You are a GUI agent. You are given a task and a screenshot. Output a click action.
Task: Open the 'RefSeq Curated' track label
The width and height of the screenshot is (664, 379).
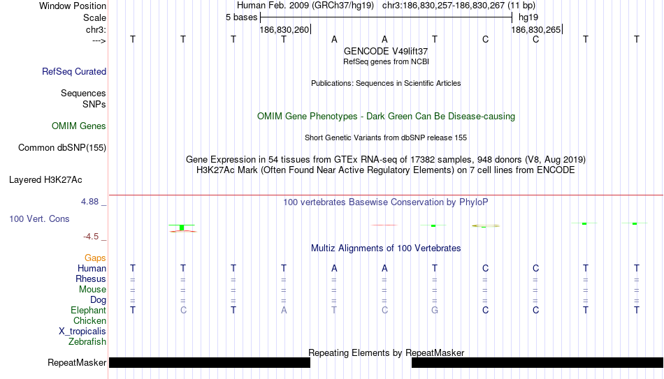(x=74, y=71)
